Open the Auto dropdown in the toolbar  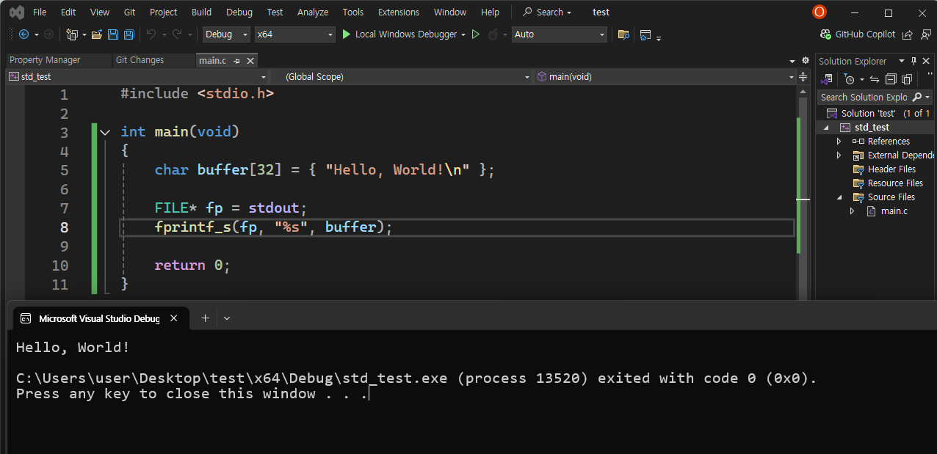point(560,34)
